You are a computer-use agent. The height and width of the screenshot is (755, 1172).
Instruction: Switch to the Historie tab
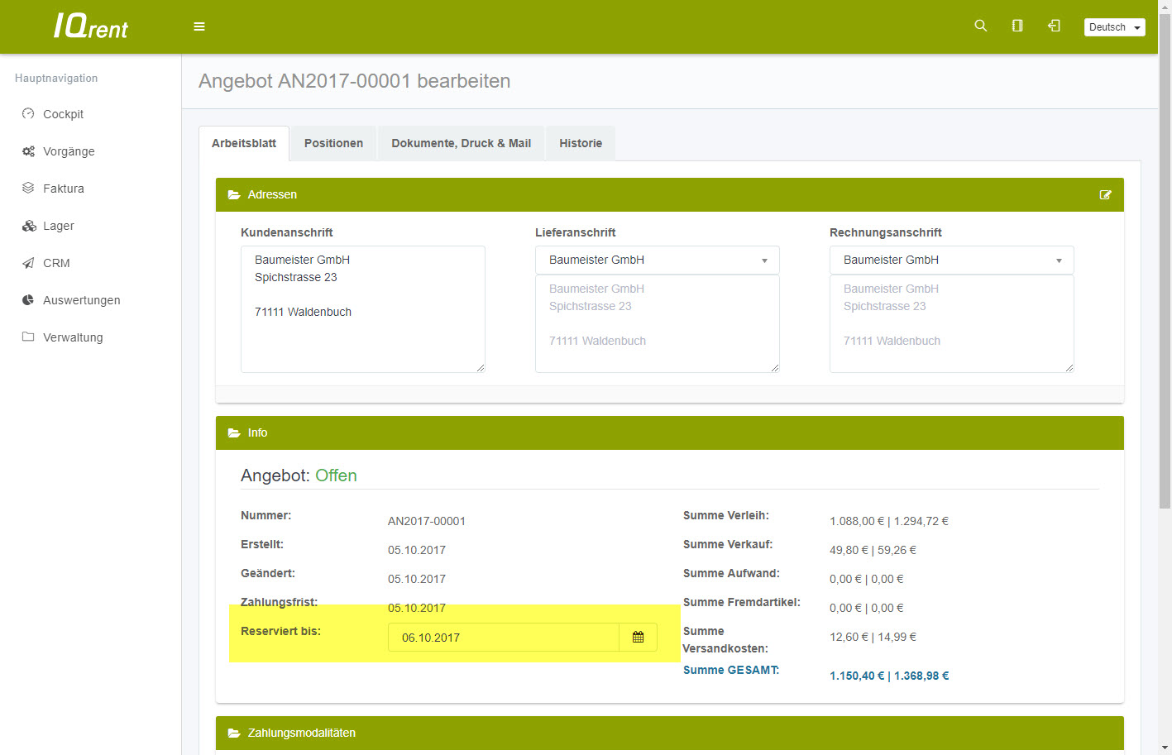[x=581, y=143]
